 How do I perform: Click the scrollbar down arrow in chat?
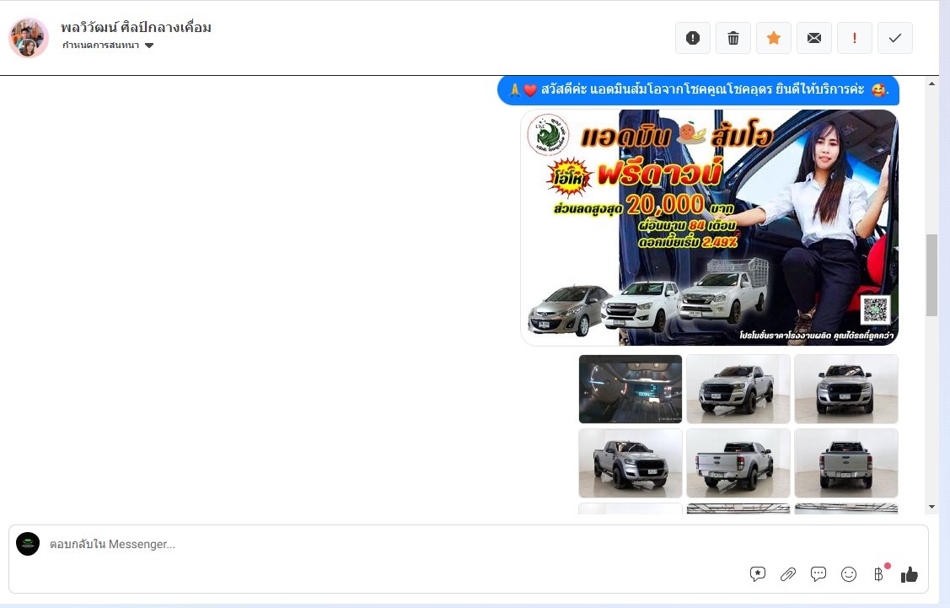[931, 506]
